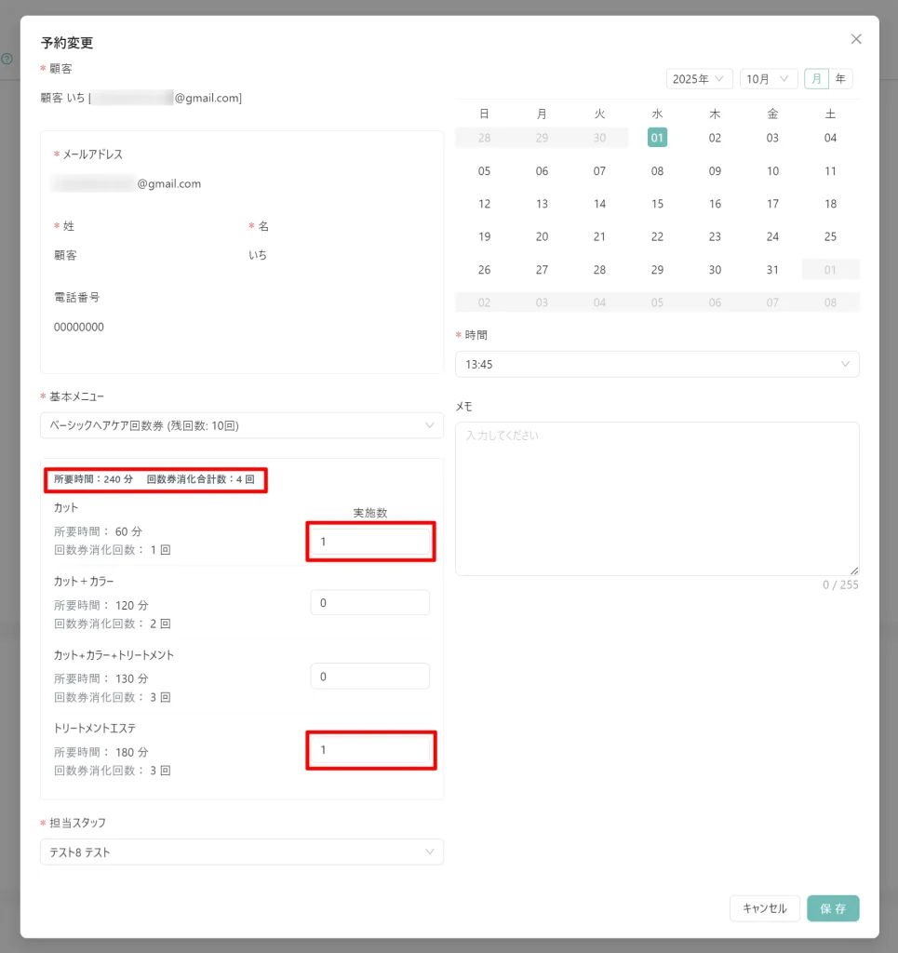The height and width of the screenshot is (953, 898).
Task: Click the help question mark icon
Action: (7, 59)
